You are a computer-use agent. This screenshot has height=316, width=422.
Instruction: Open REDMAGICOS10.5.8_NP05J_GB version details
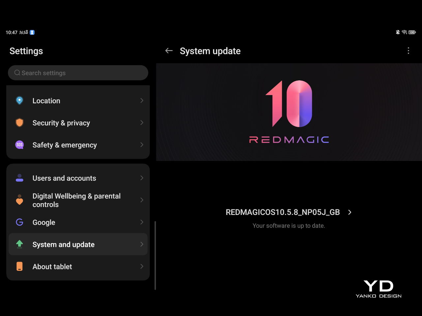coord(283,212)
